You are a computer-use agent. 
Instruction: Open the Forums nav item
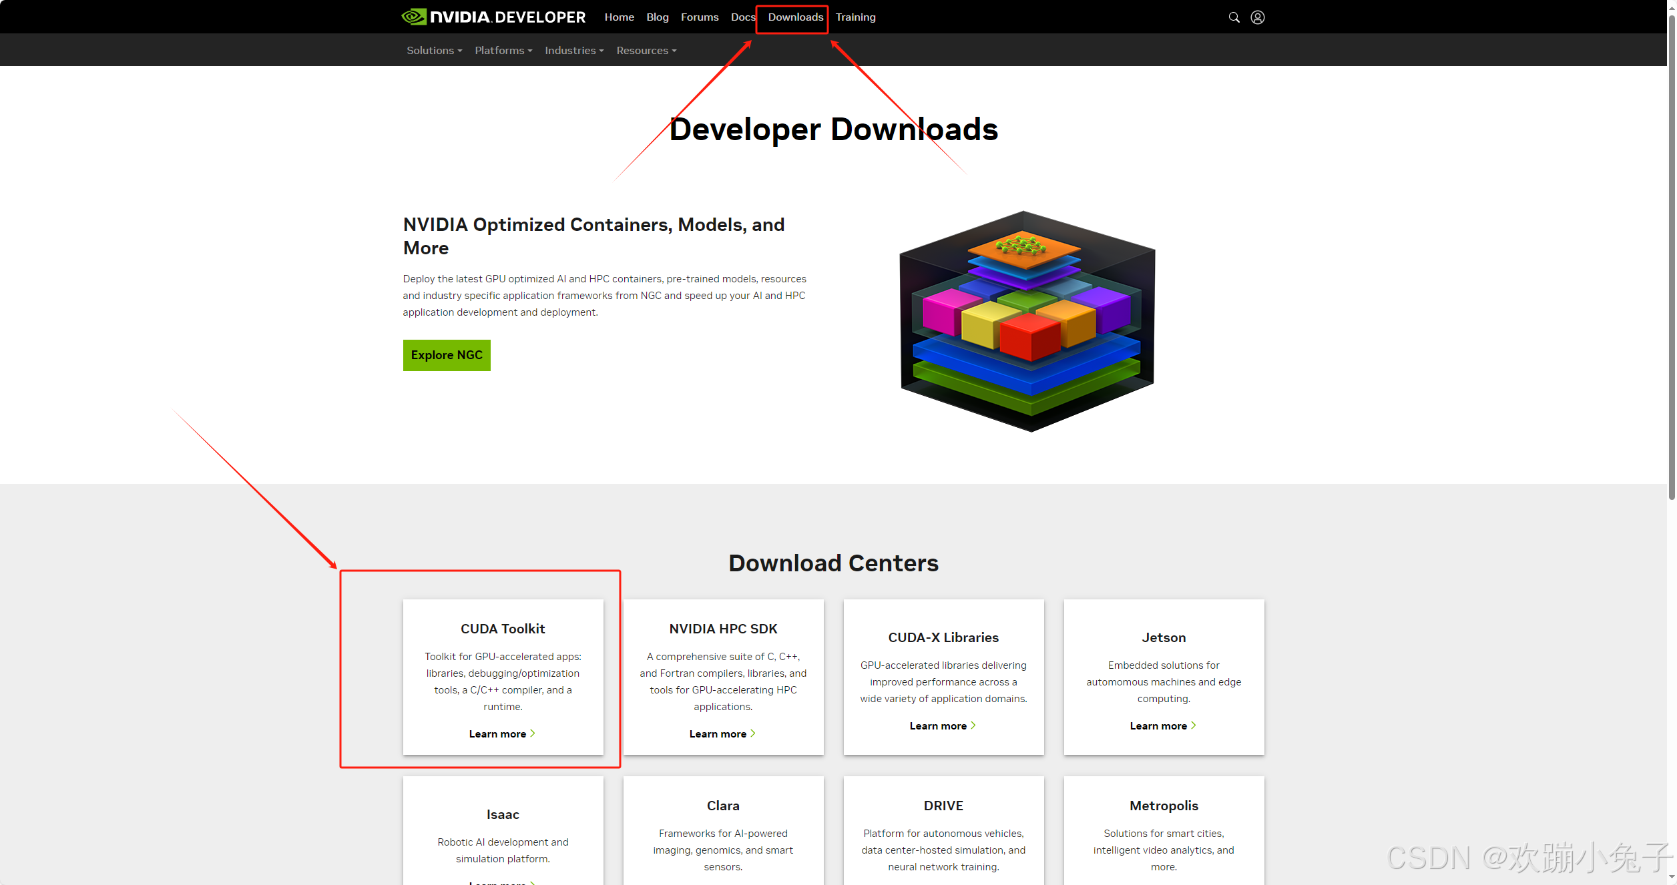click(x=699, y=17)
